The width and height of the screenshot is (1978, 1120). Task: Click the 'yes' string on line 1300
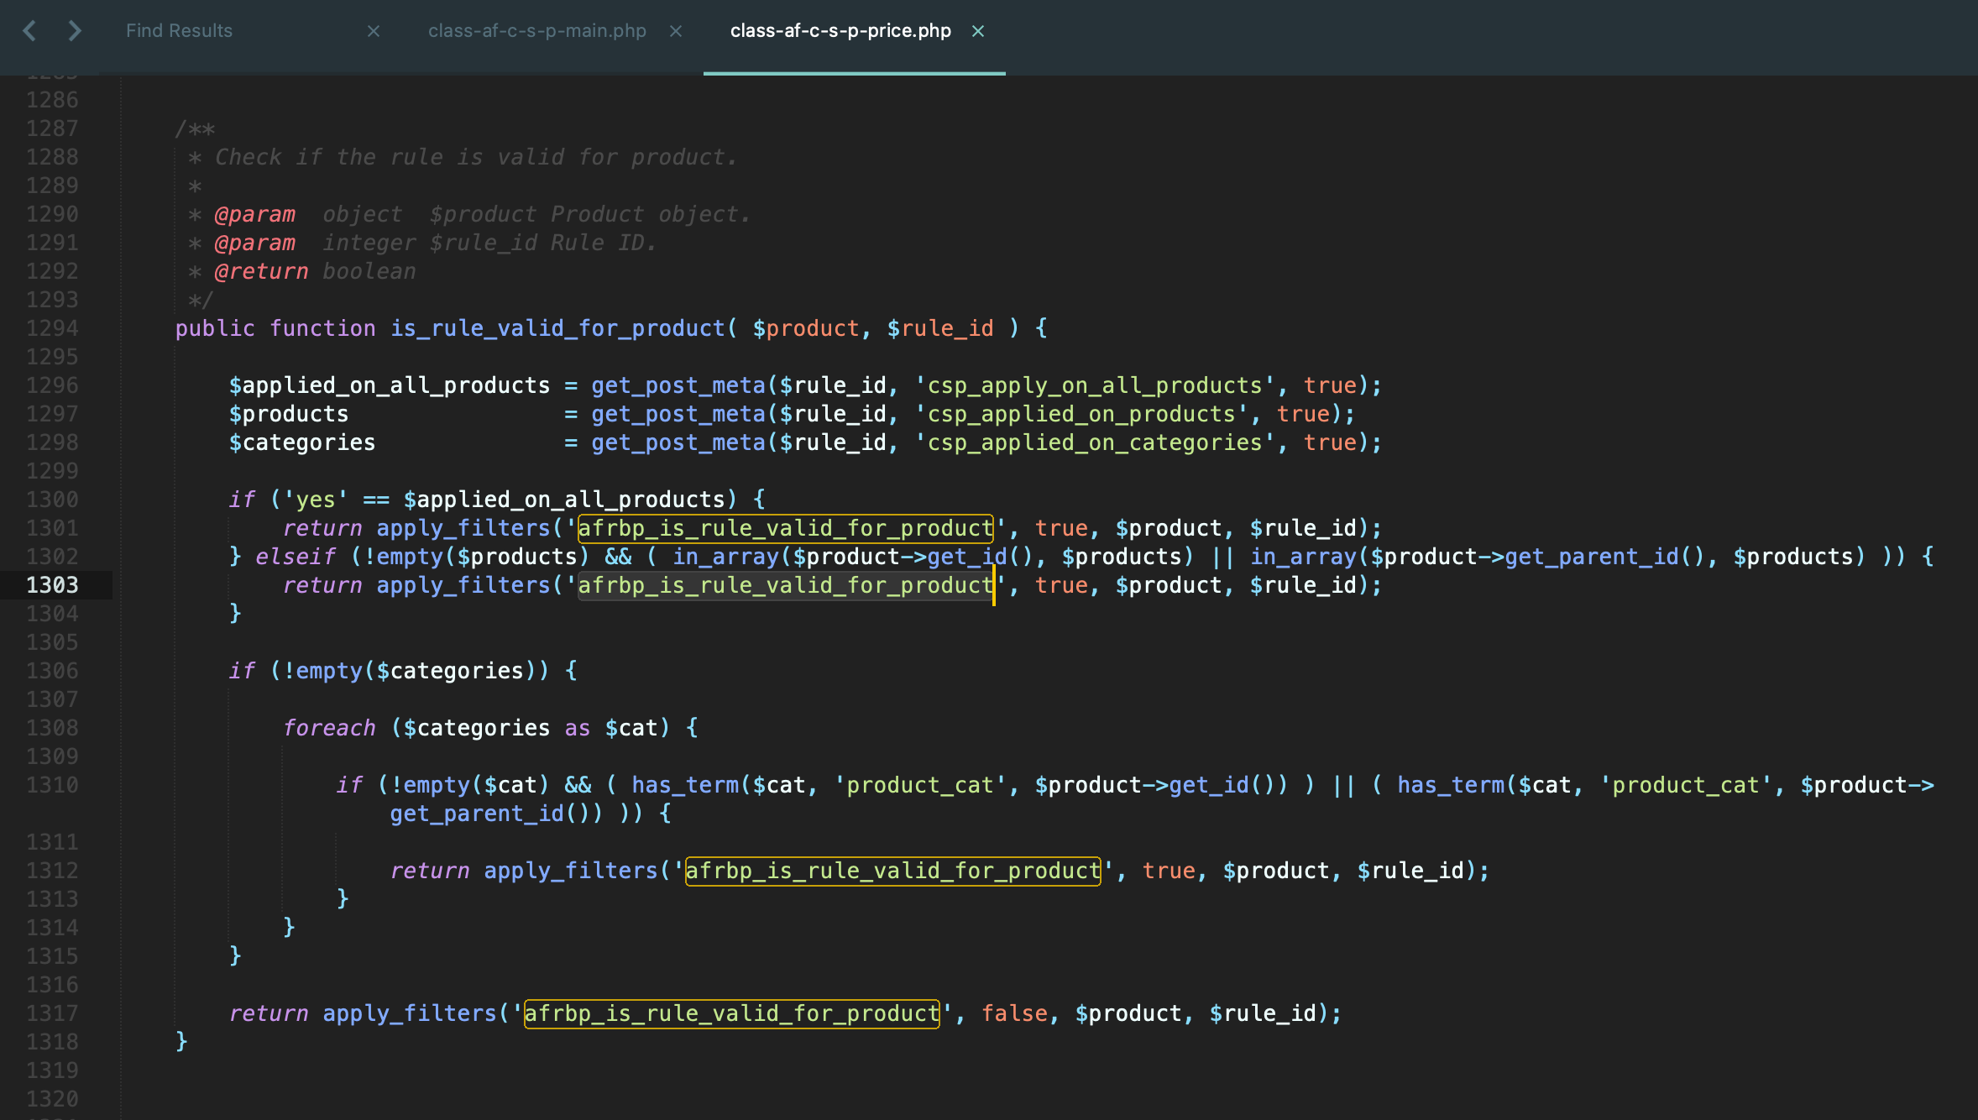click(316, 500)
